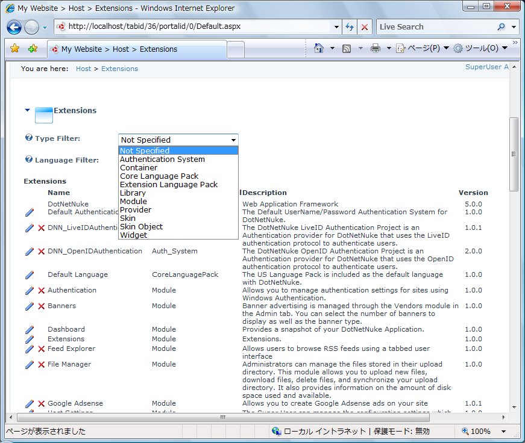This screenshot has height=443, width=525.
Task: Click the Stop loading X icon
Action: pos(365,26)
